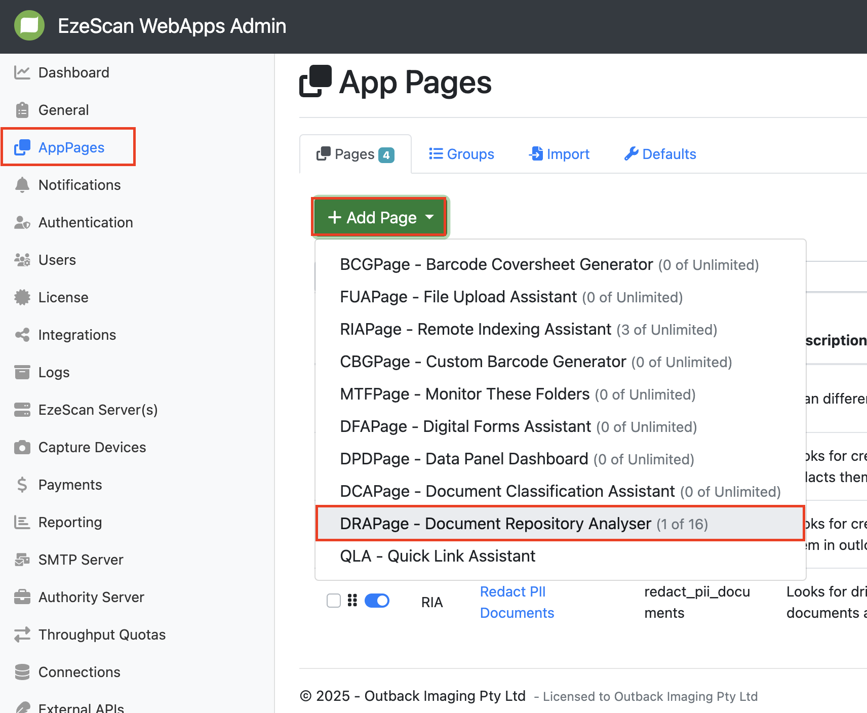
Task: Click the Notifications bell icon
Action: tap(22, 185)
